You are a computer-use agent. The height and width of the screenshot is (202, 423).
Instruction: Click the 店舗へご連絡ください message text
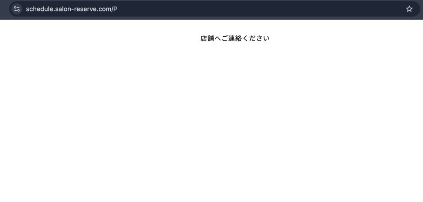(x=235, y=38)
